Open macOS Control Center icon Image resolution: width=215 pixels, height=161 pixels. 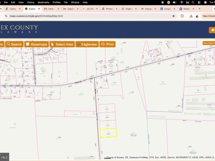tap(199, 2)
